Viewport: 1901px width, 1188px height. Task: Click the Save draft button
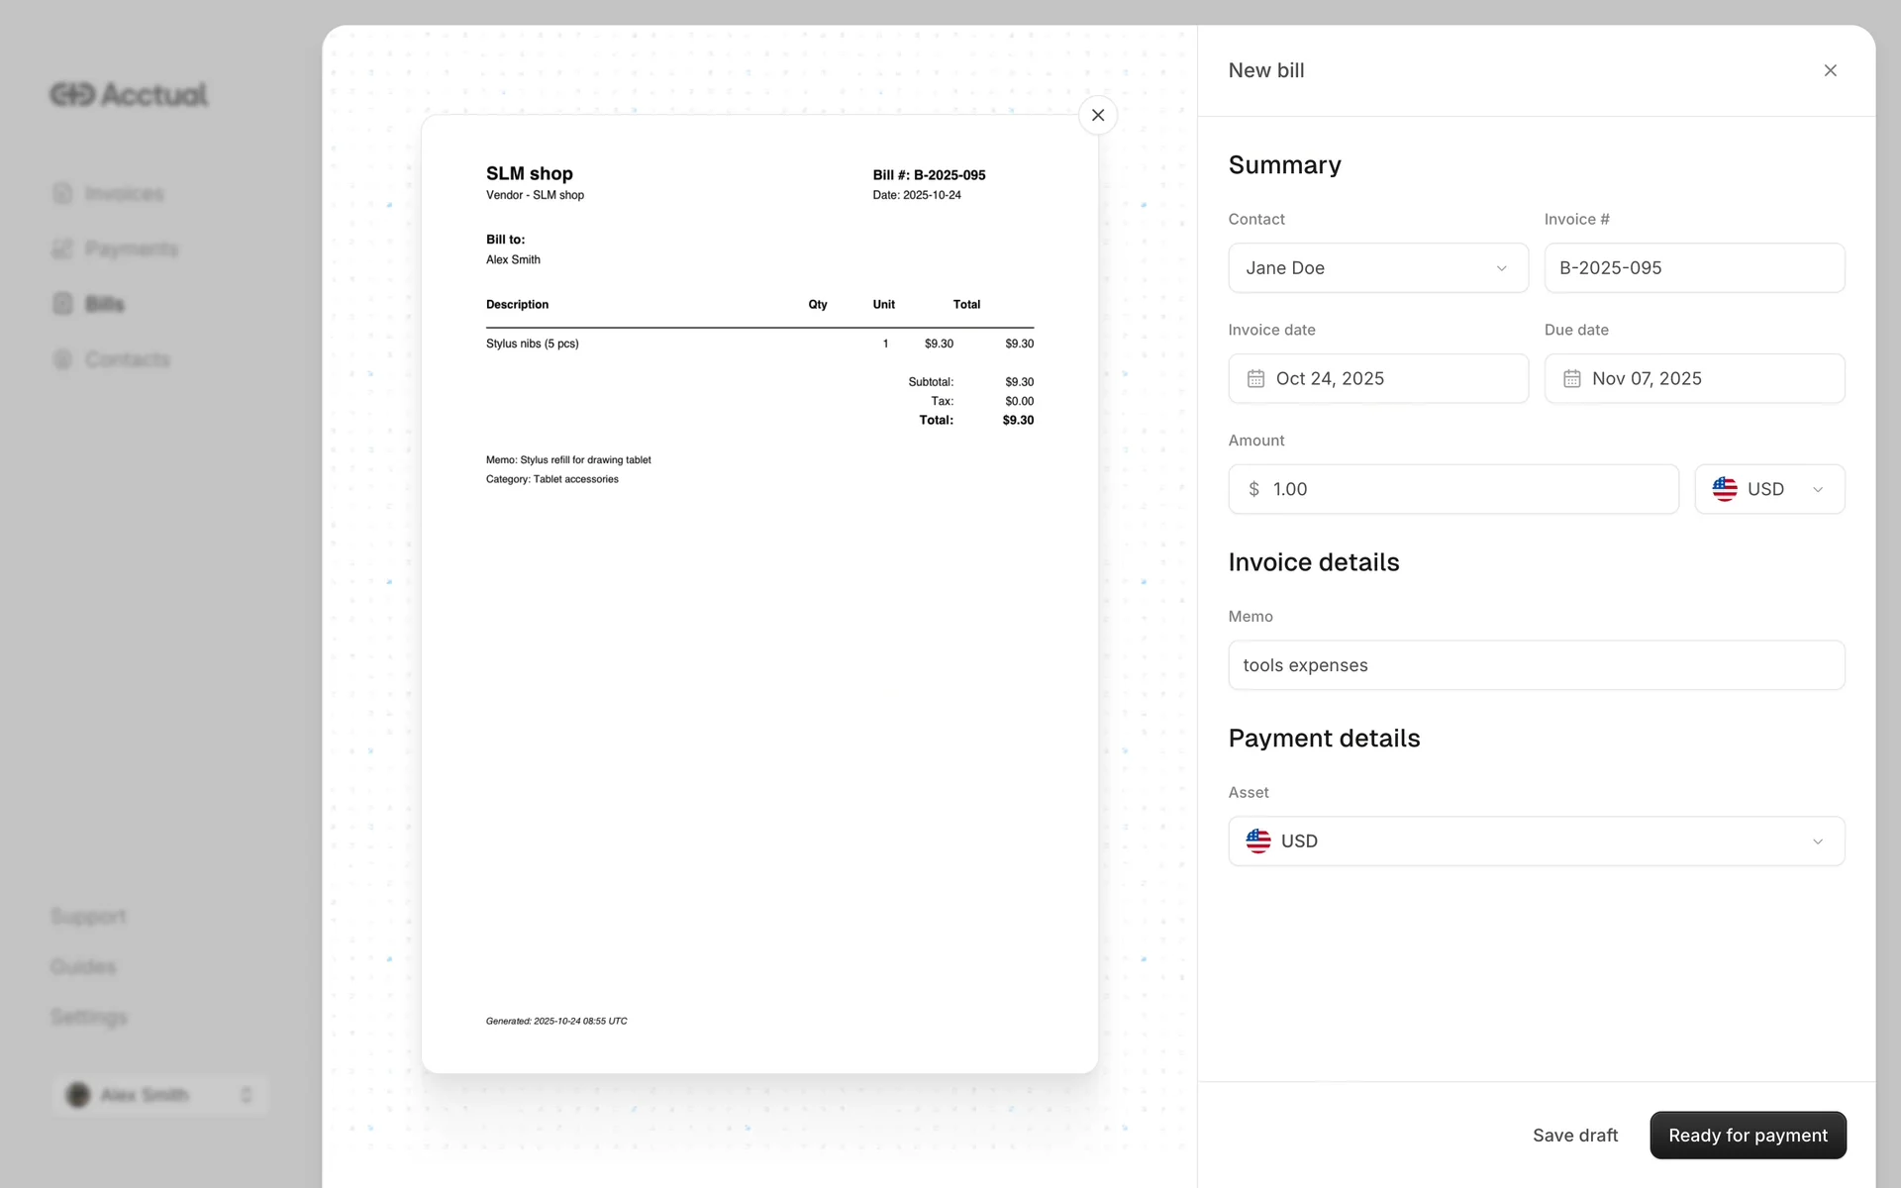(x=1574, y=1135)
